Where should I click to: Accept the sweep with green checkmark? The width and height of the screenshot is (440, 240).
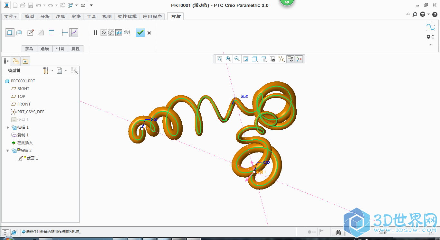coord(140,32)
